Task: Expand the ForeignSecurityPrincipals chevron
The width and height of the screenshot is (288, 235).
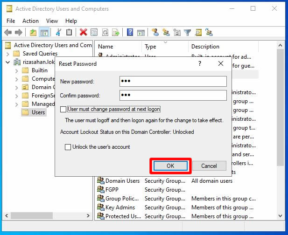Action: (x=16, y=96)
